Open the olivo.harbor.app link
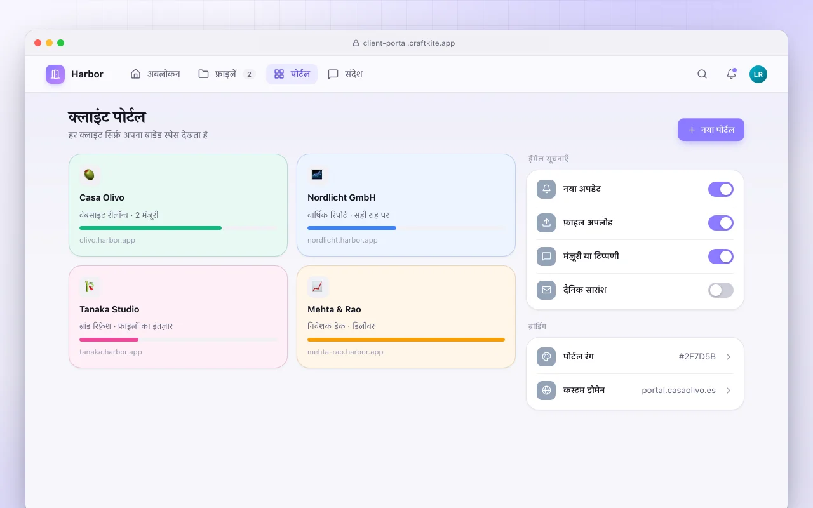This screenshot has height=508, width=813. point(107,241)
